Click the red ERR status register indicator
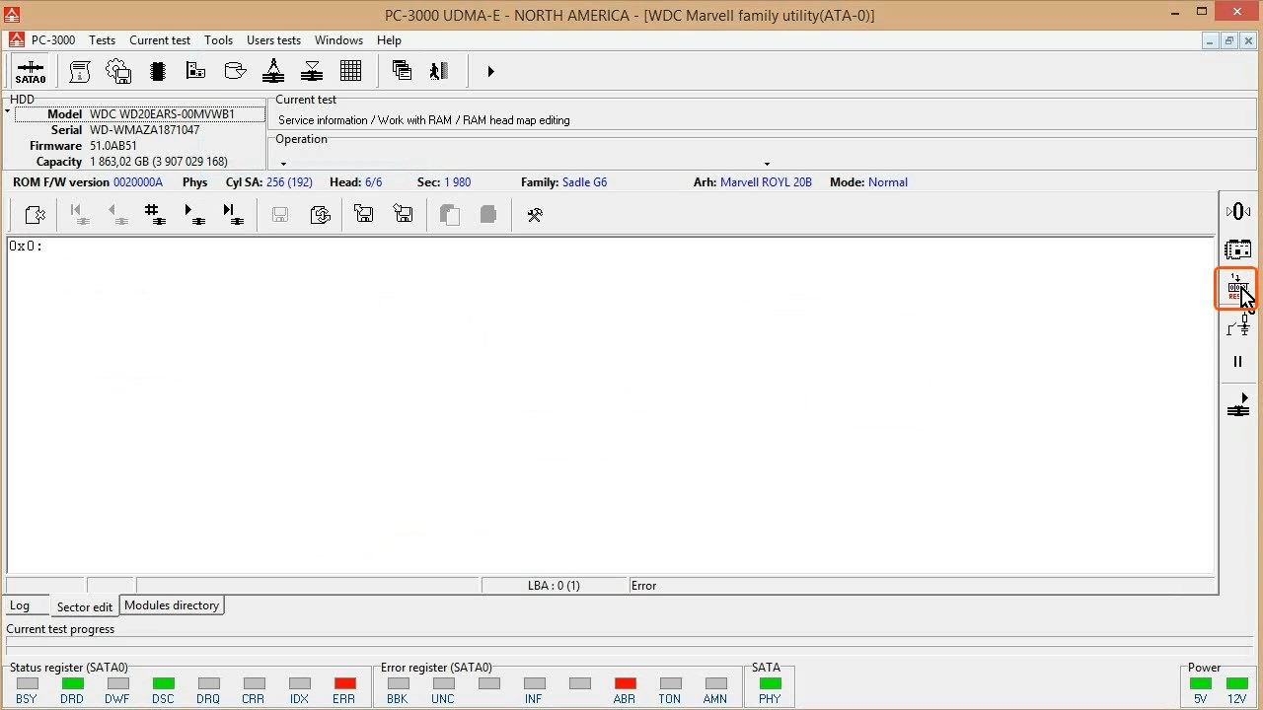 (344, 683)
